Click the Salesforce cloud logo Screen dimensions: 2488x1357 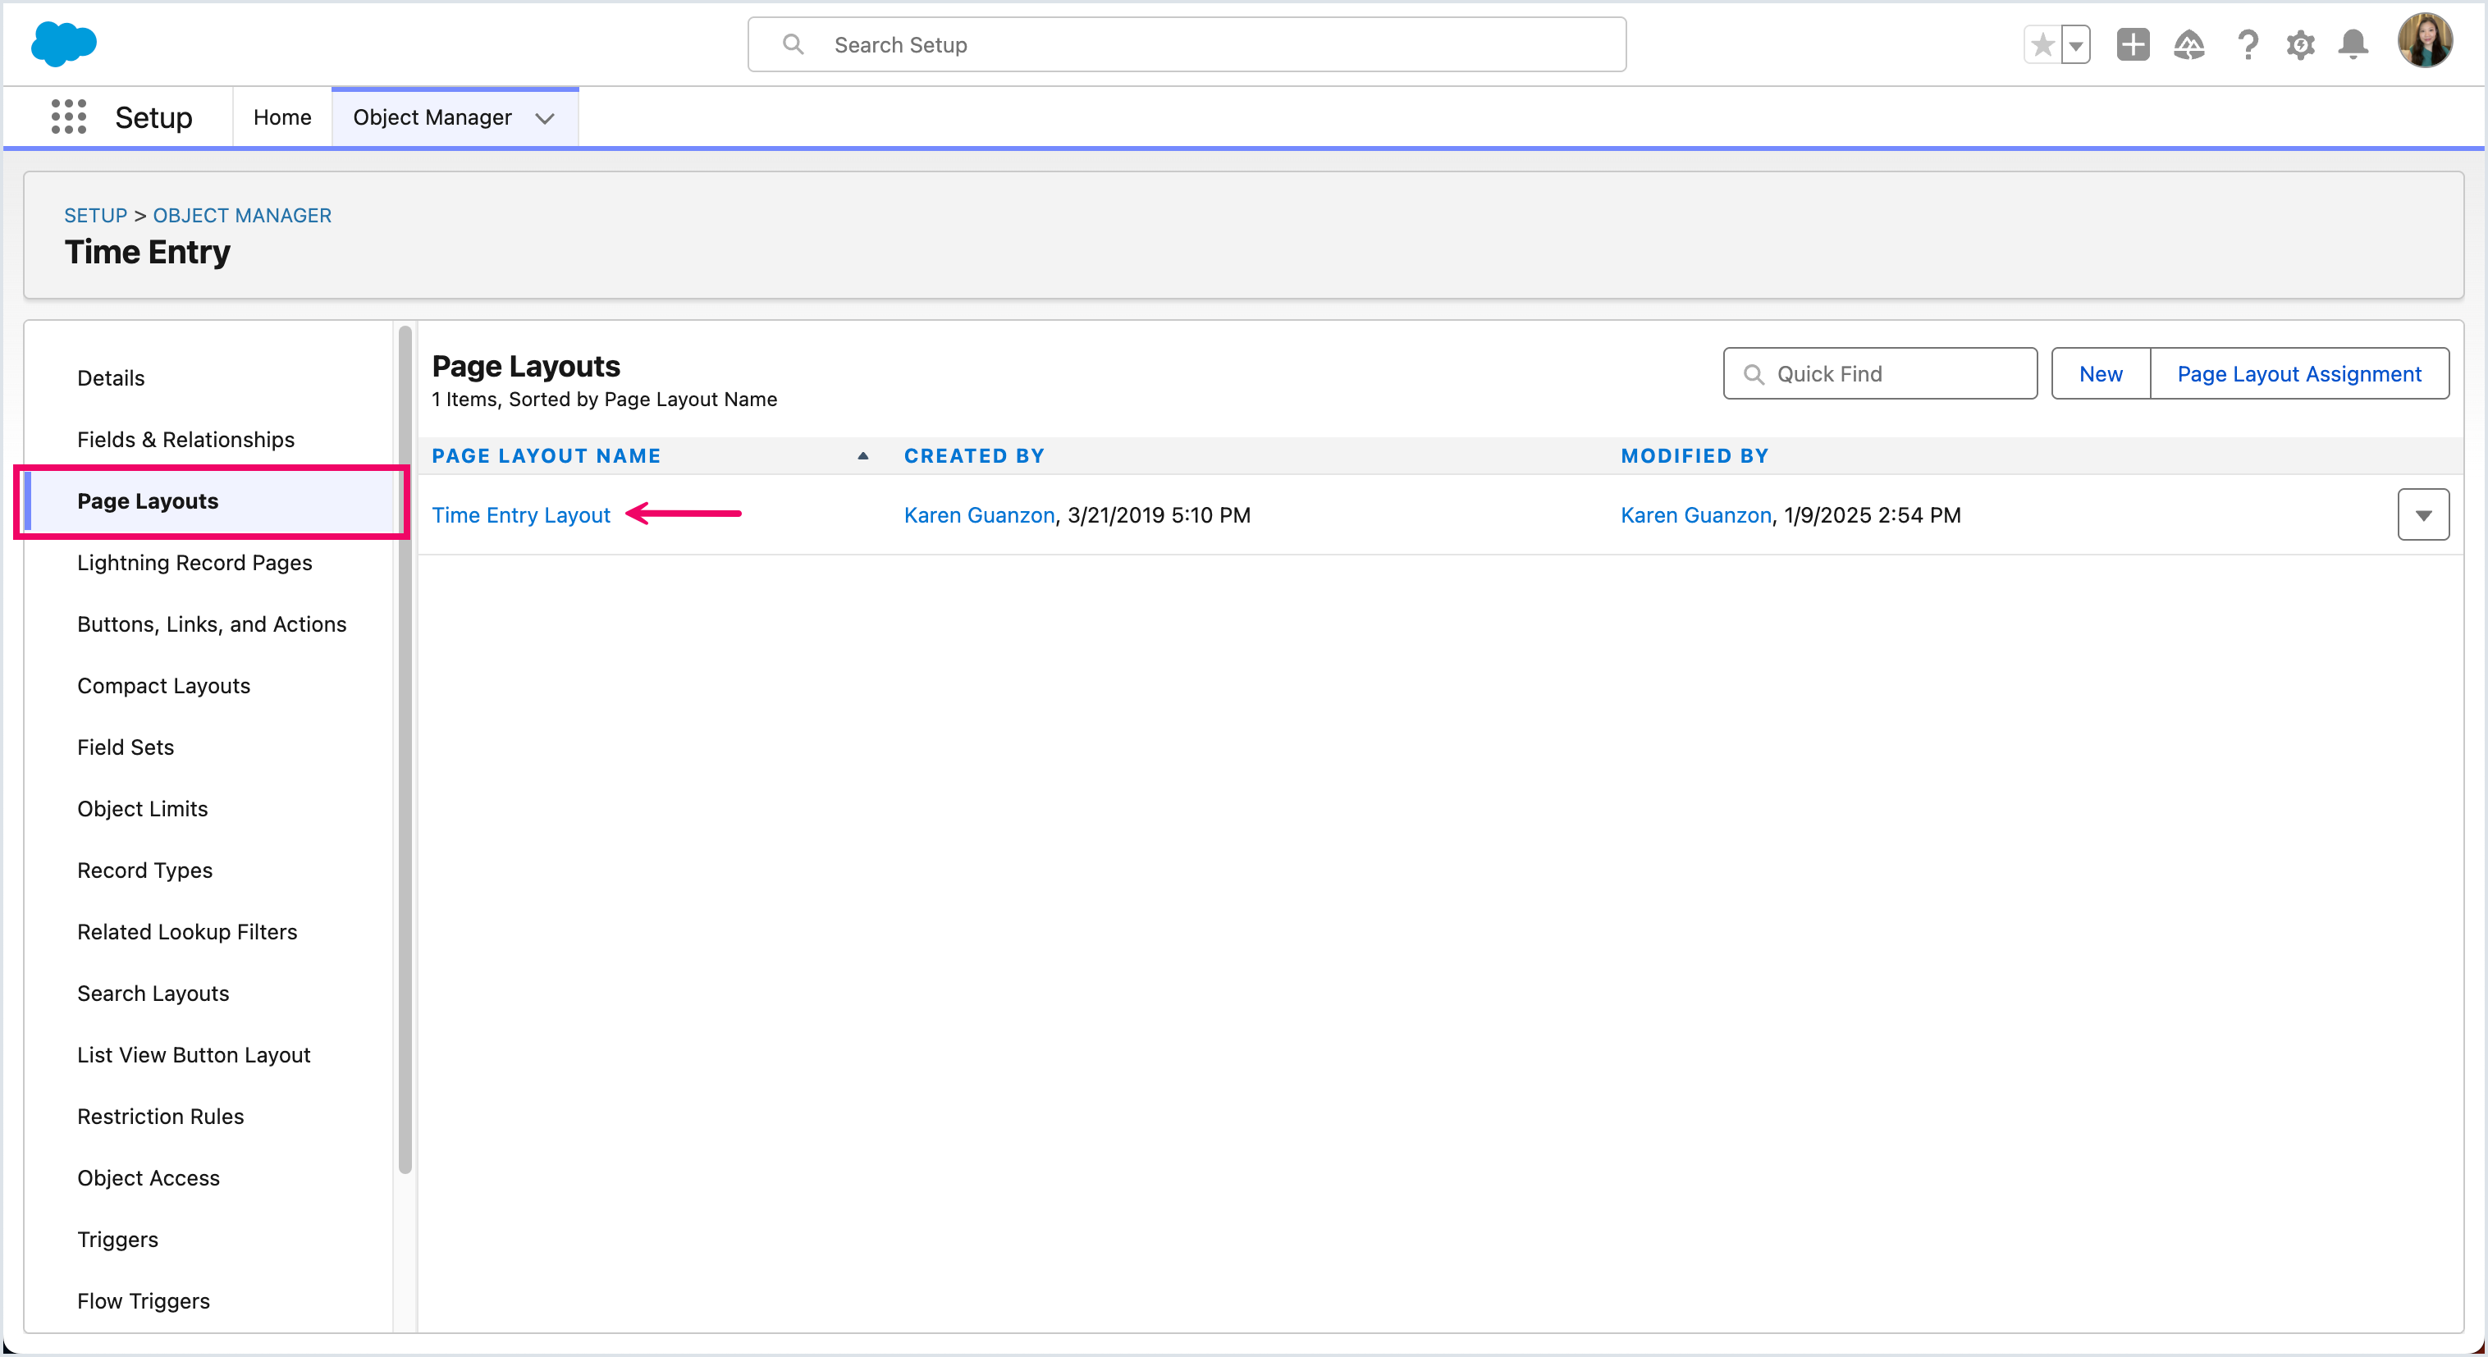[64, 44]
